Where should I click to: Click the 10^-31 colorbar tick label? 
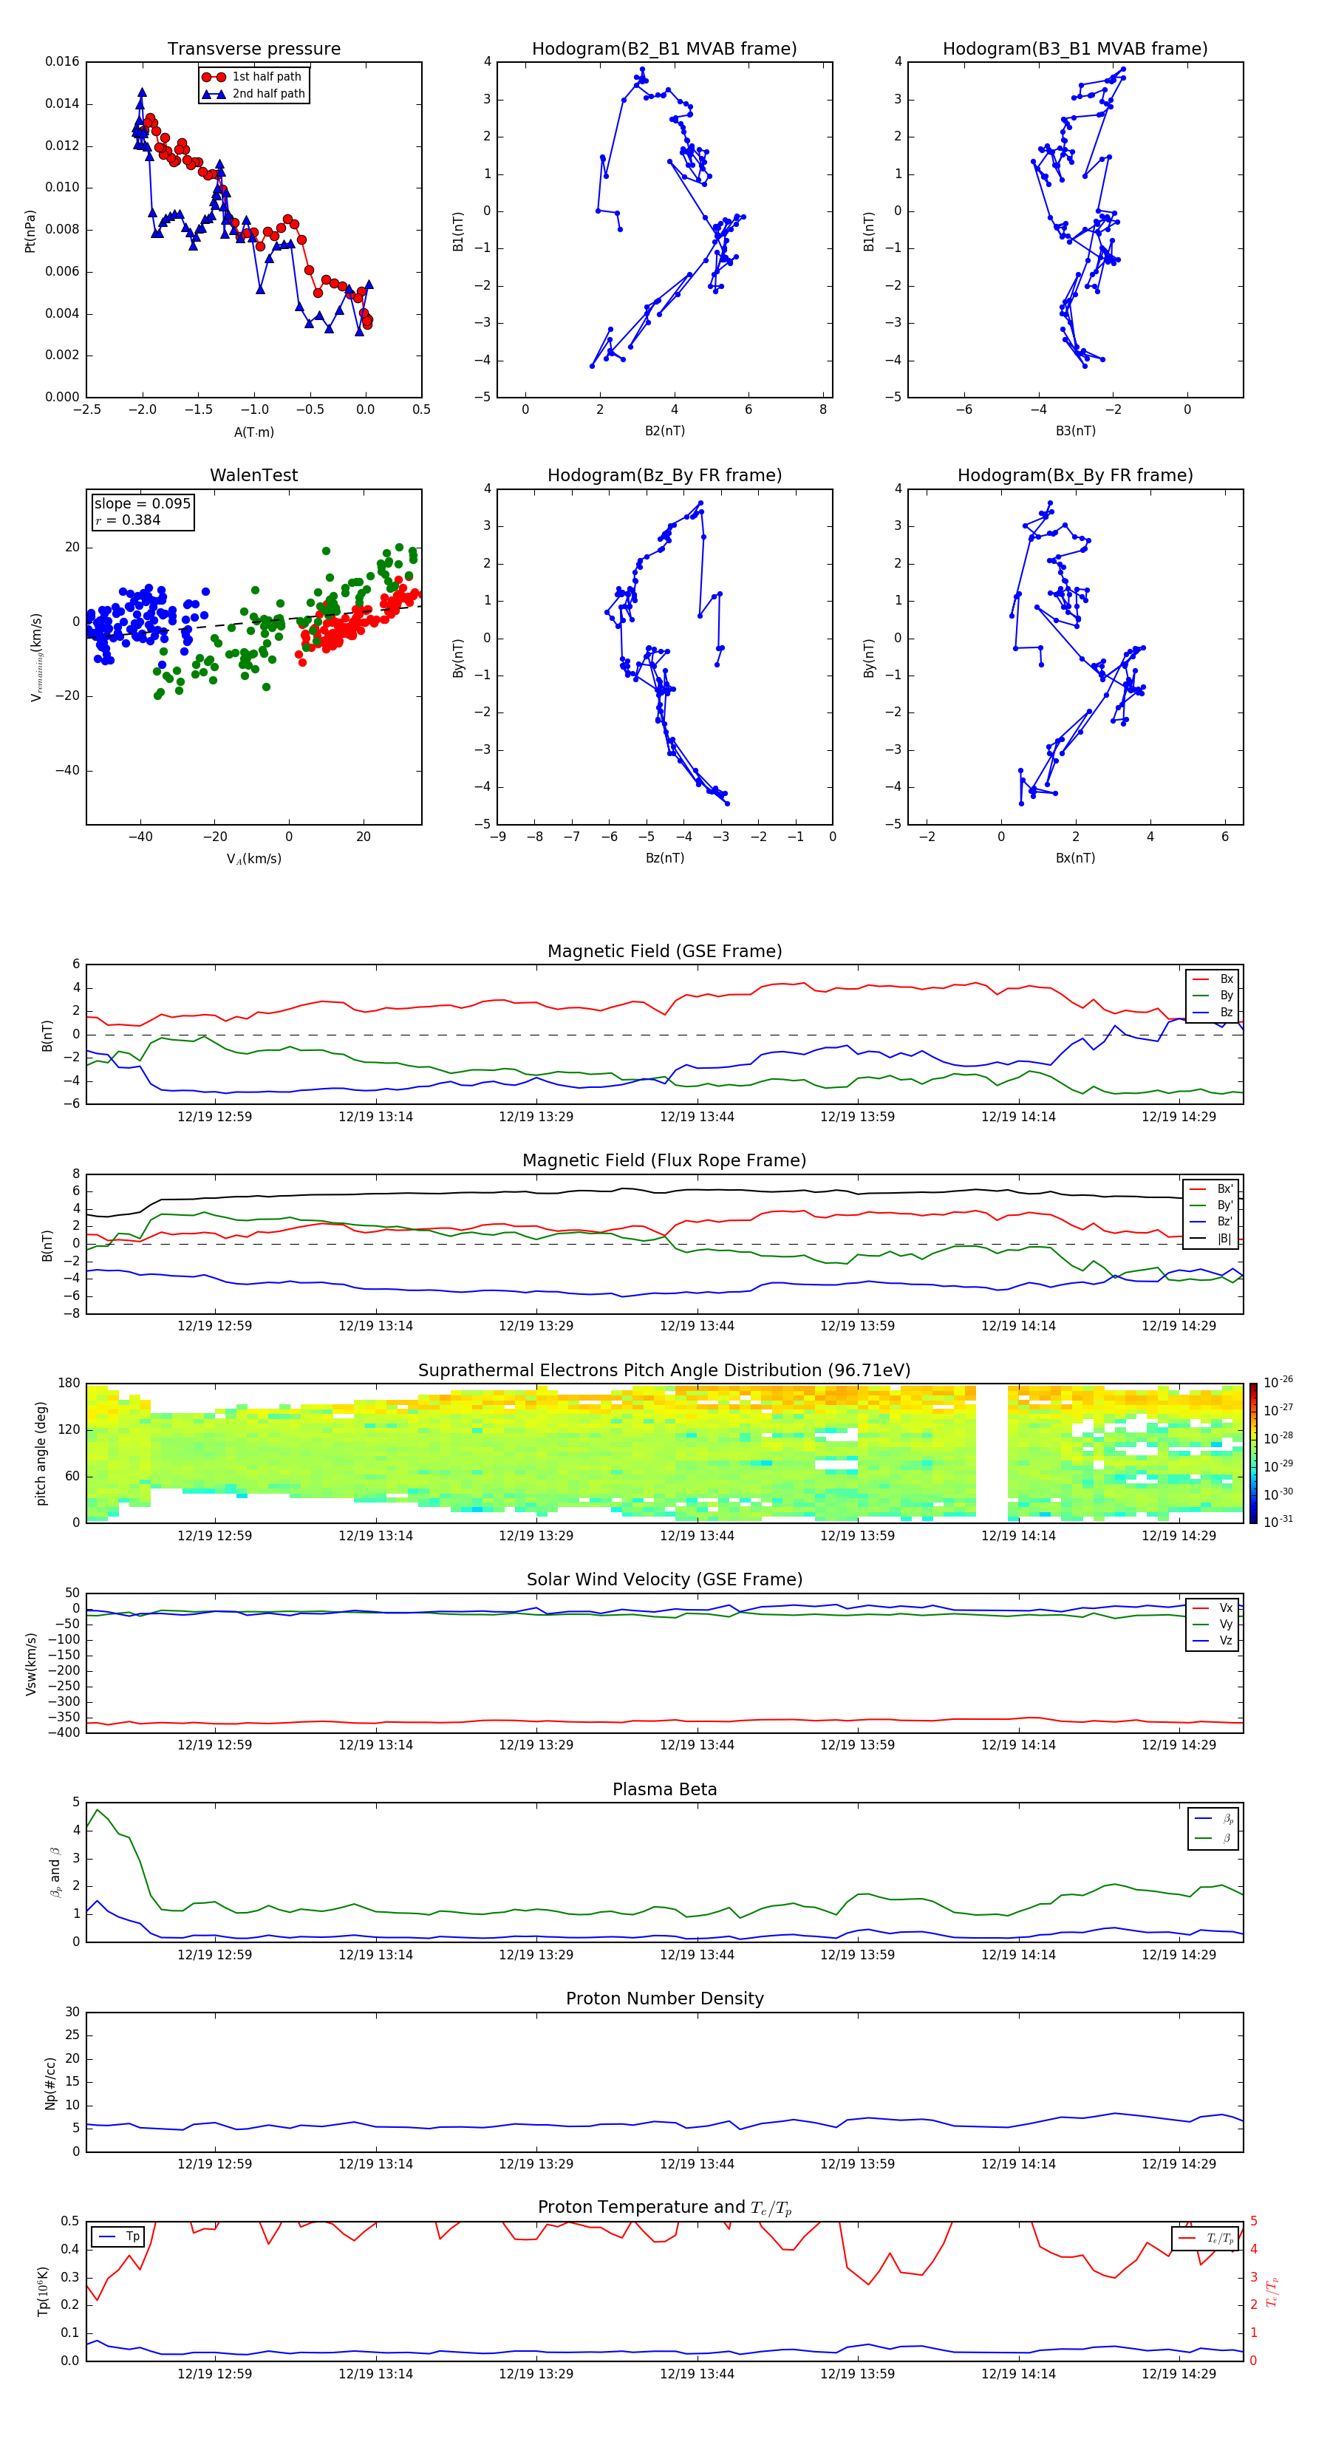(x=1278, y=1522)
